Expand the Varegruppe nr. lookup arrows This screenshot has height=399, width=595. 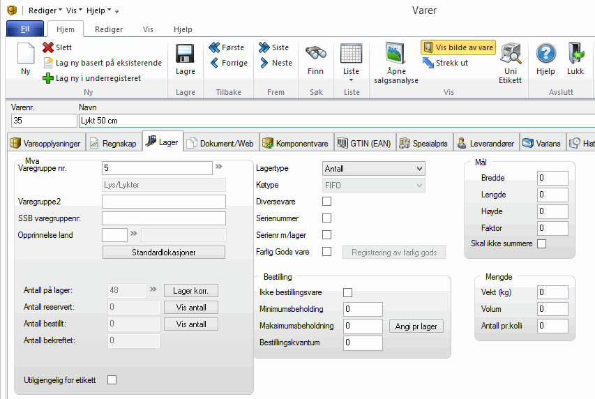[218, 167]
